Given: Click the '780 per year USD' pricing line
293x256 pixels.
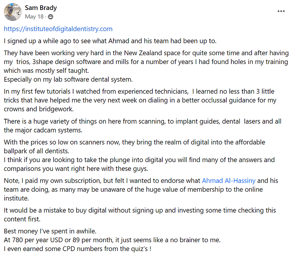Looking at the screenshot, I should tap(112, 240).
